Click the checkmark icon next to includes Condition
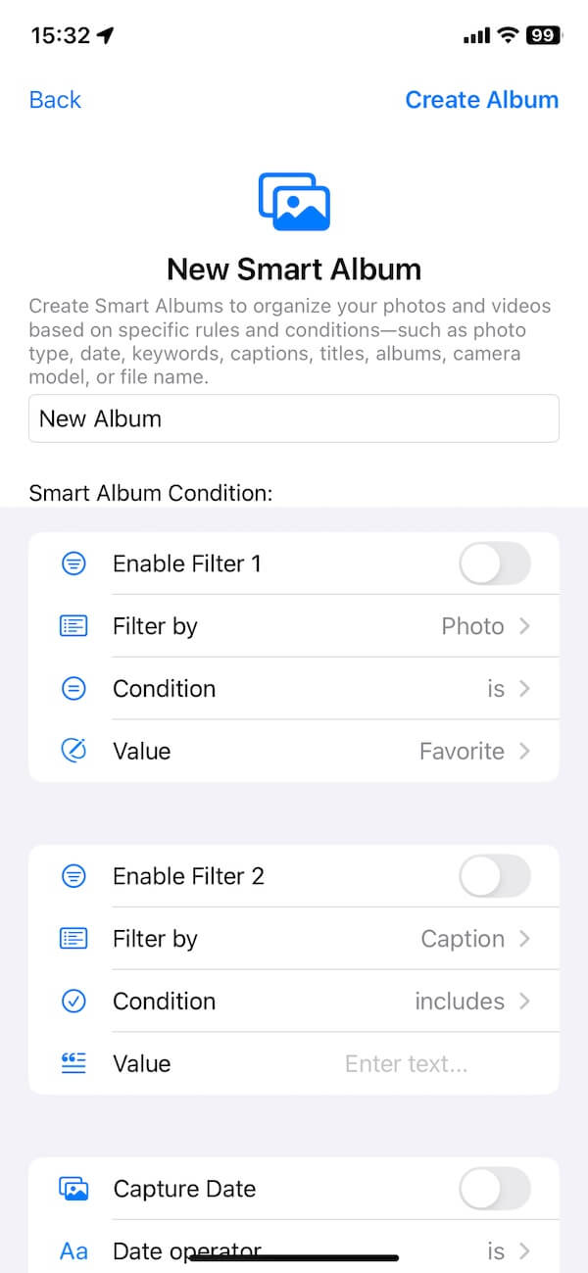This screenshot has height=1273, width=588. pos(73,1001)
